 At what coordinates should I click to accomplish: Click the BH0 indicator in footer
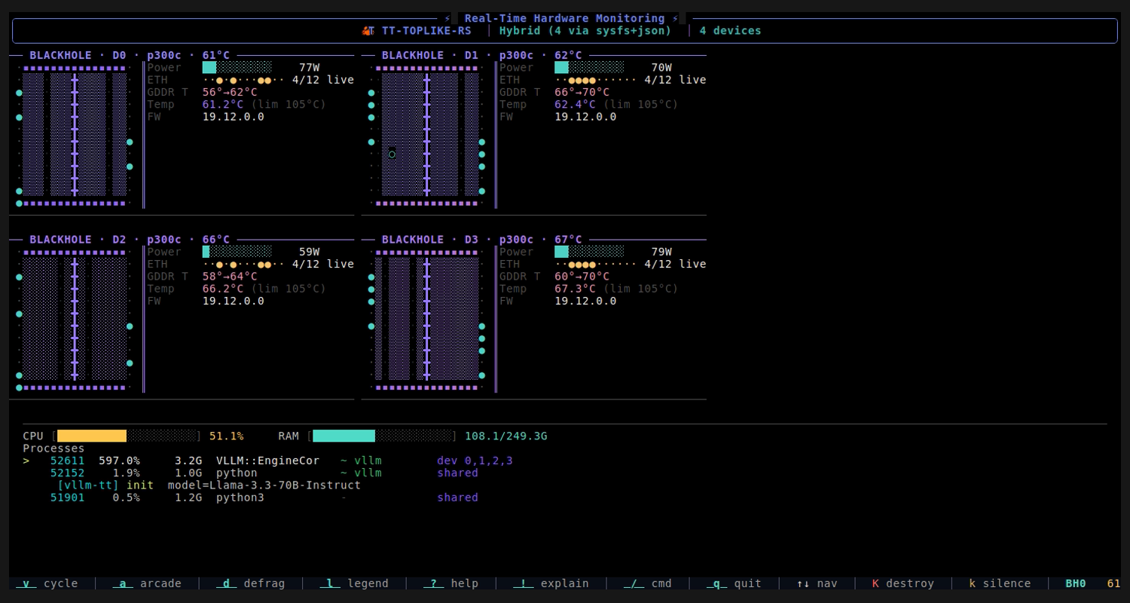coord(1076,583)
